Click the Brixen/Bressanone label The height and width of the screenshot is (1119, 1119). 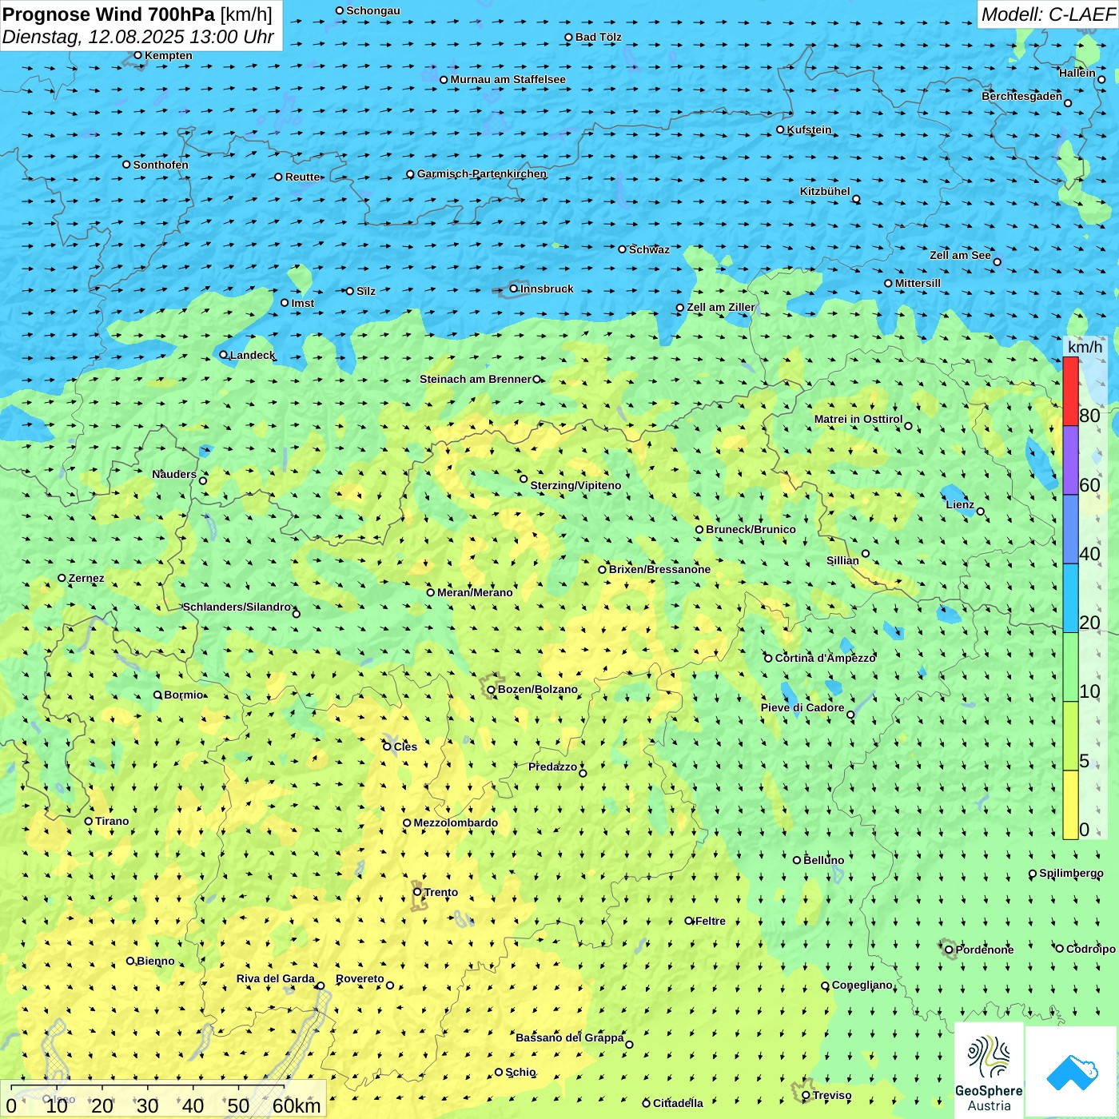tap(659, 569)
